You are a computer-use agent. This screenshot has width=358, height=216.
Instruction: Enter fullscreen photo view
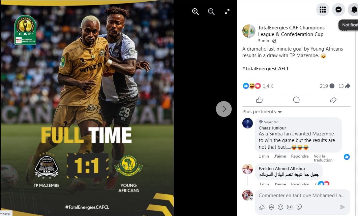(227, 12)
